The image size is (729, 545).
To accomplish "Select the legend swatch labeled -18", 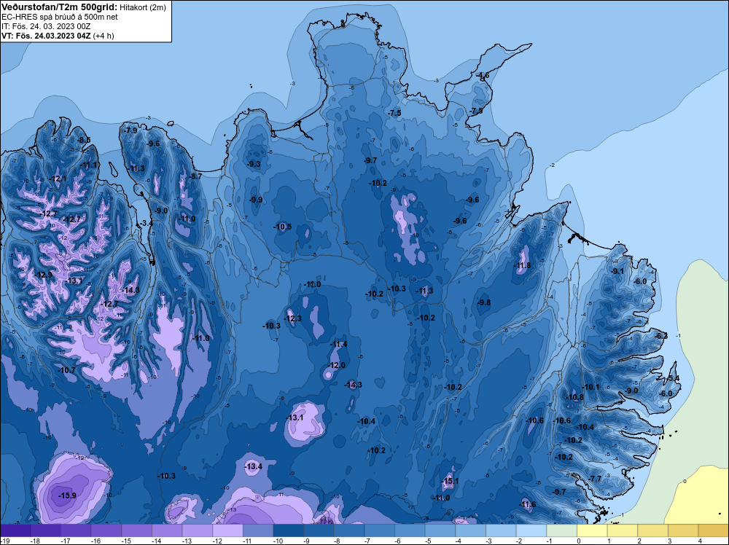I will (45, 530).
